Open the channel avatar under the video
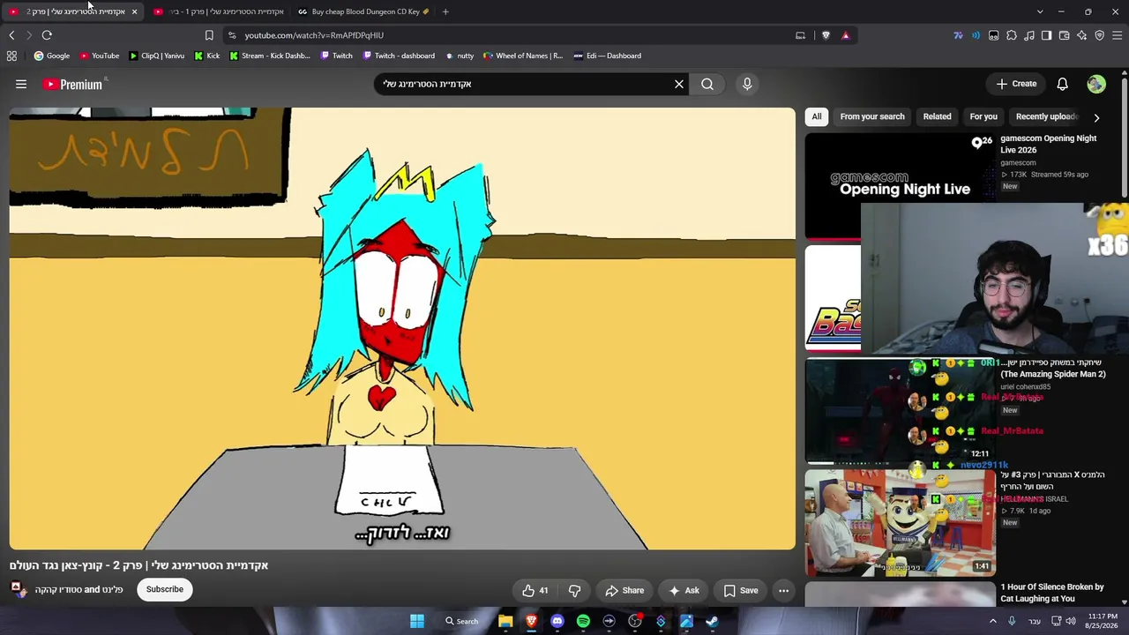This screenshot has height=635, width=1129. 18,589
